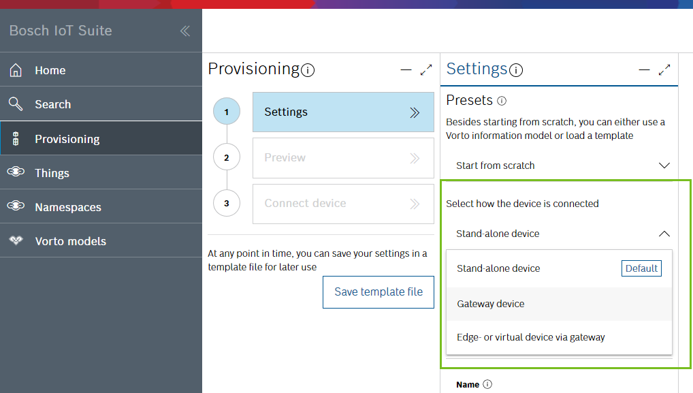
Task: Open the Connect device step
Action: coord(343,204)
